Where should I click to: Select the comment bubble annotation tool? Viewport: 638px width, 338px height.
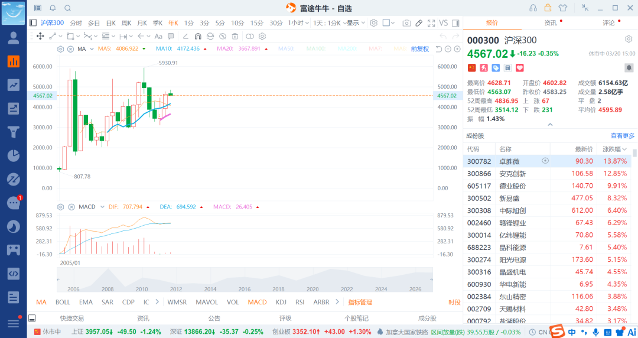(171, 36)
